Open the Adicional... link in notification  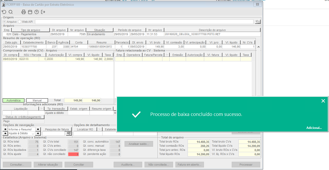click(x=314, y=128)
